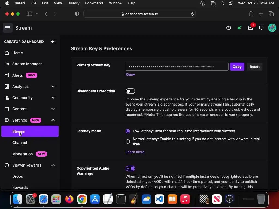Expand the Content section chevron
Image resolution: width=279 pixels, height=209 pixels.
53,109
